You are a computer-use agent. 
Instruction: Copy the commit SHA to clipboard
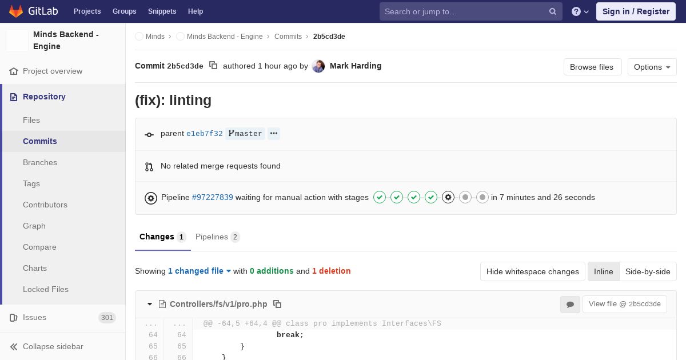click(213, 66)
